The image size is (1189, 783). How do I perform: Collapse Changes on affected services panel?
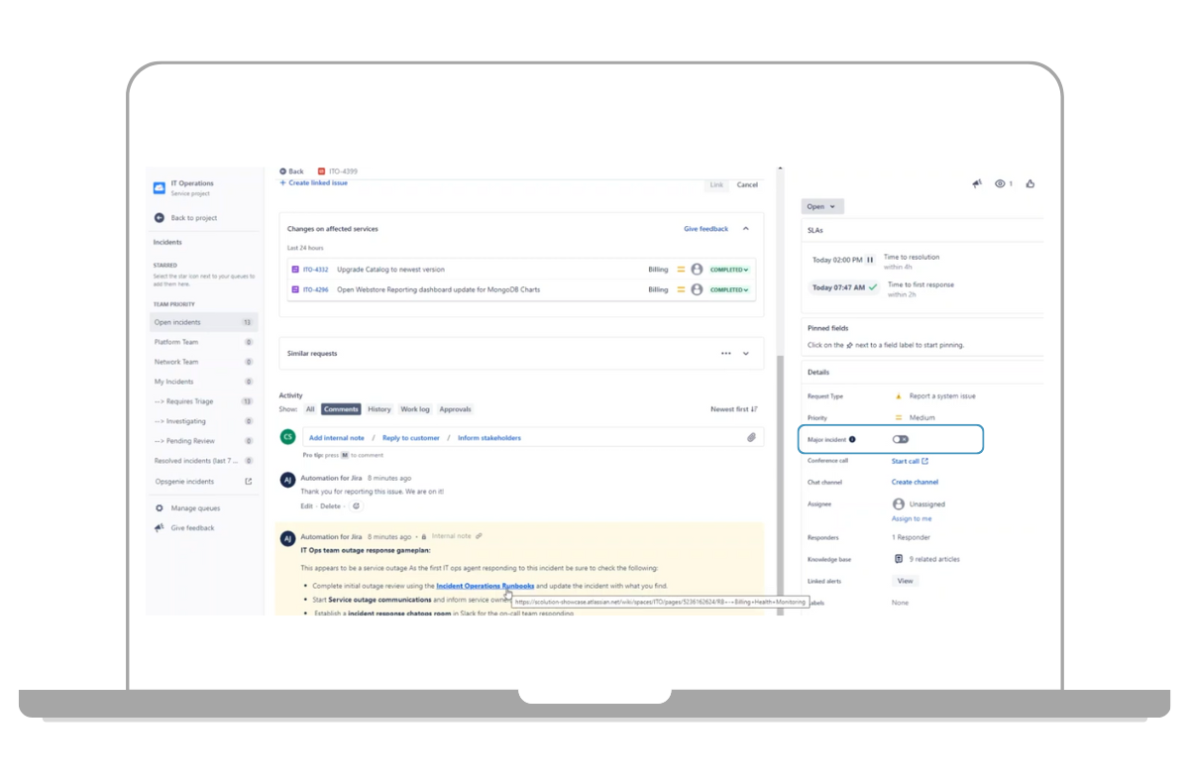746,229
